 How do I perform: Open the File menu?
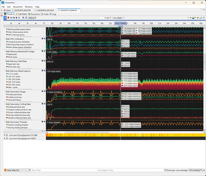point(3,7)
